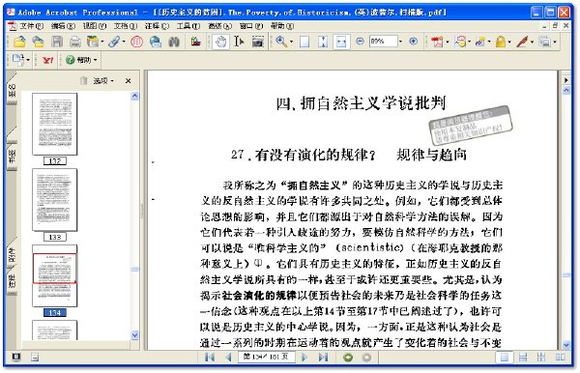
Task: Select the text Select tool
Action: coord(239,42)
